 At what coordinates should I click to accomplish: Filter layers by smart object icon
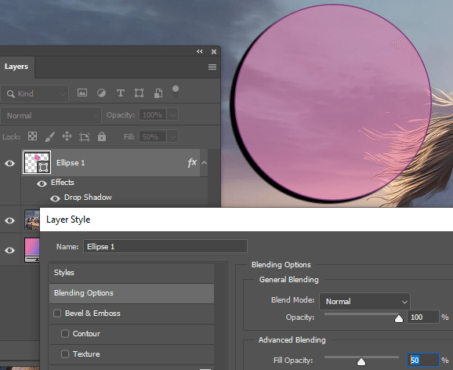(x=158, y=93)
